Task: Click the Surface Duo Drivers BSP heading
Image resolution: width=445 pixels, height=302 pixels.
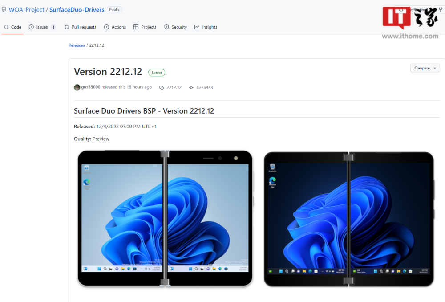Action: [x=144, y=111]
